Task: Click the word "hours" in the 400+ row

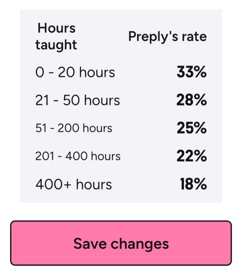Action: coord(94,184)
